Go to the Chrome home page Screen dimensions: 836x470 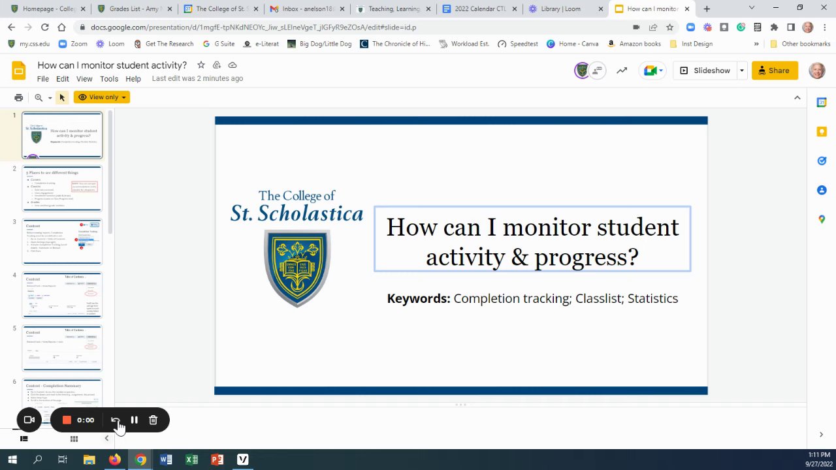pos(61,27)
